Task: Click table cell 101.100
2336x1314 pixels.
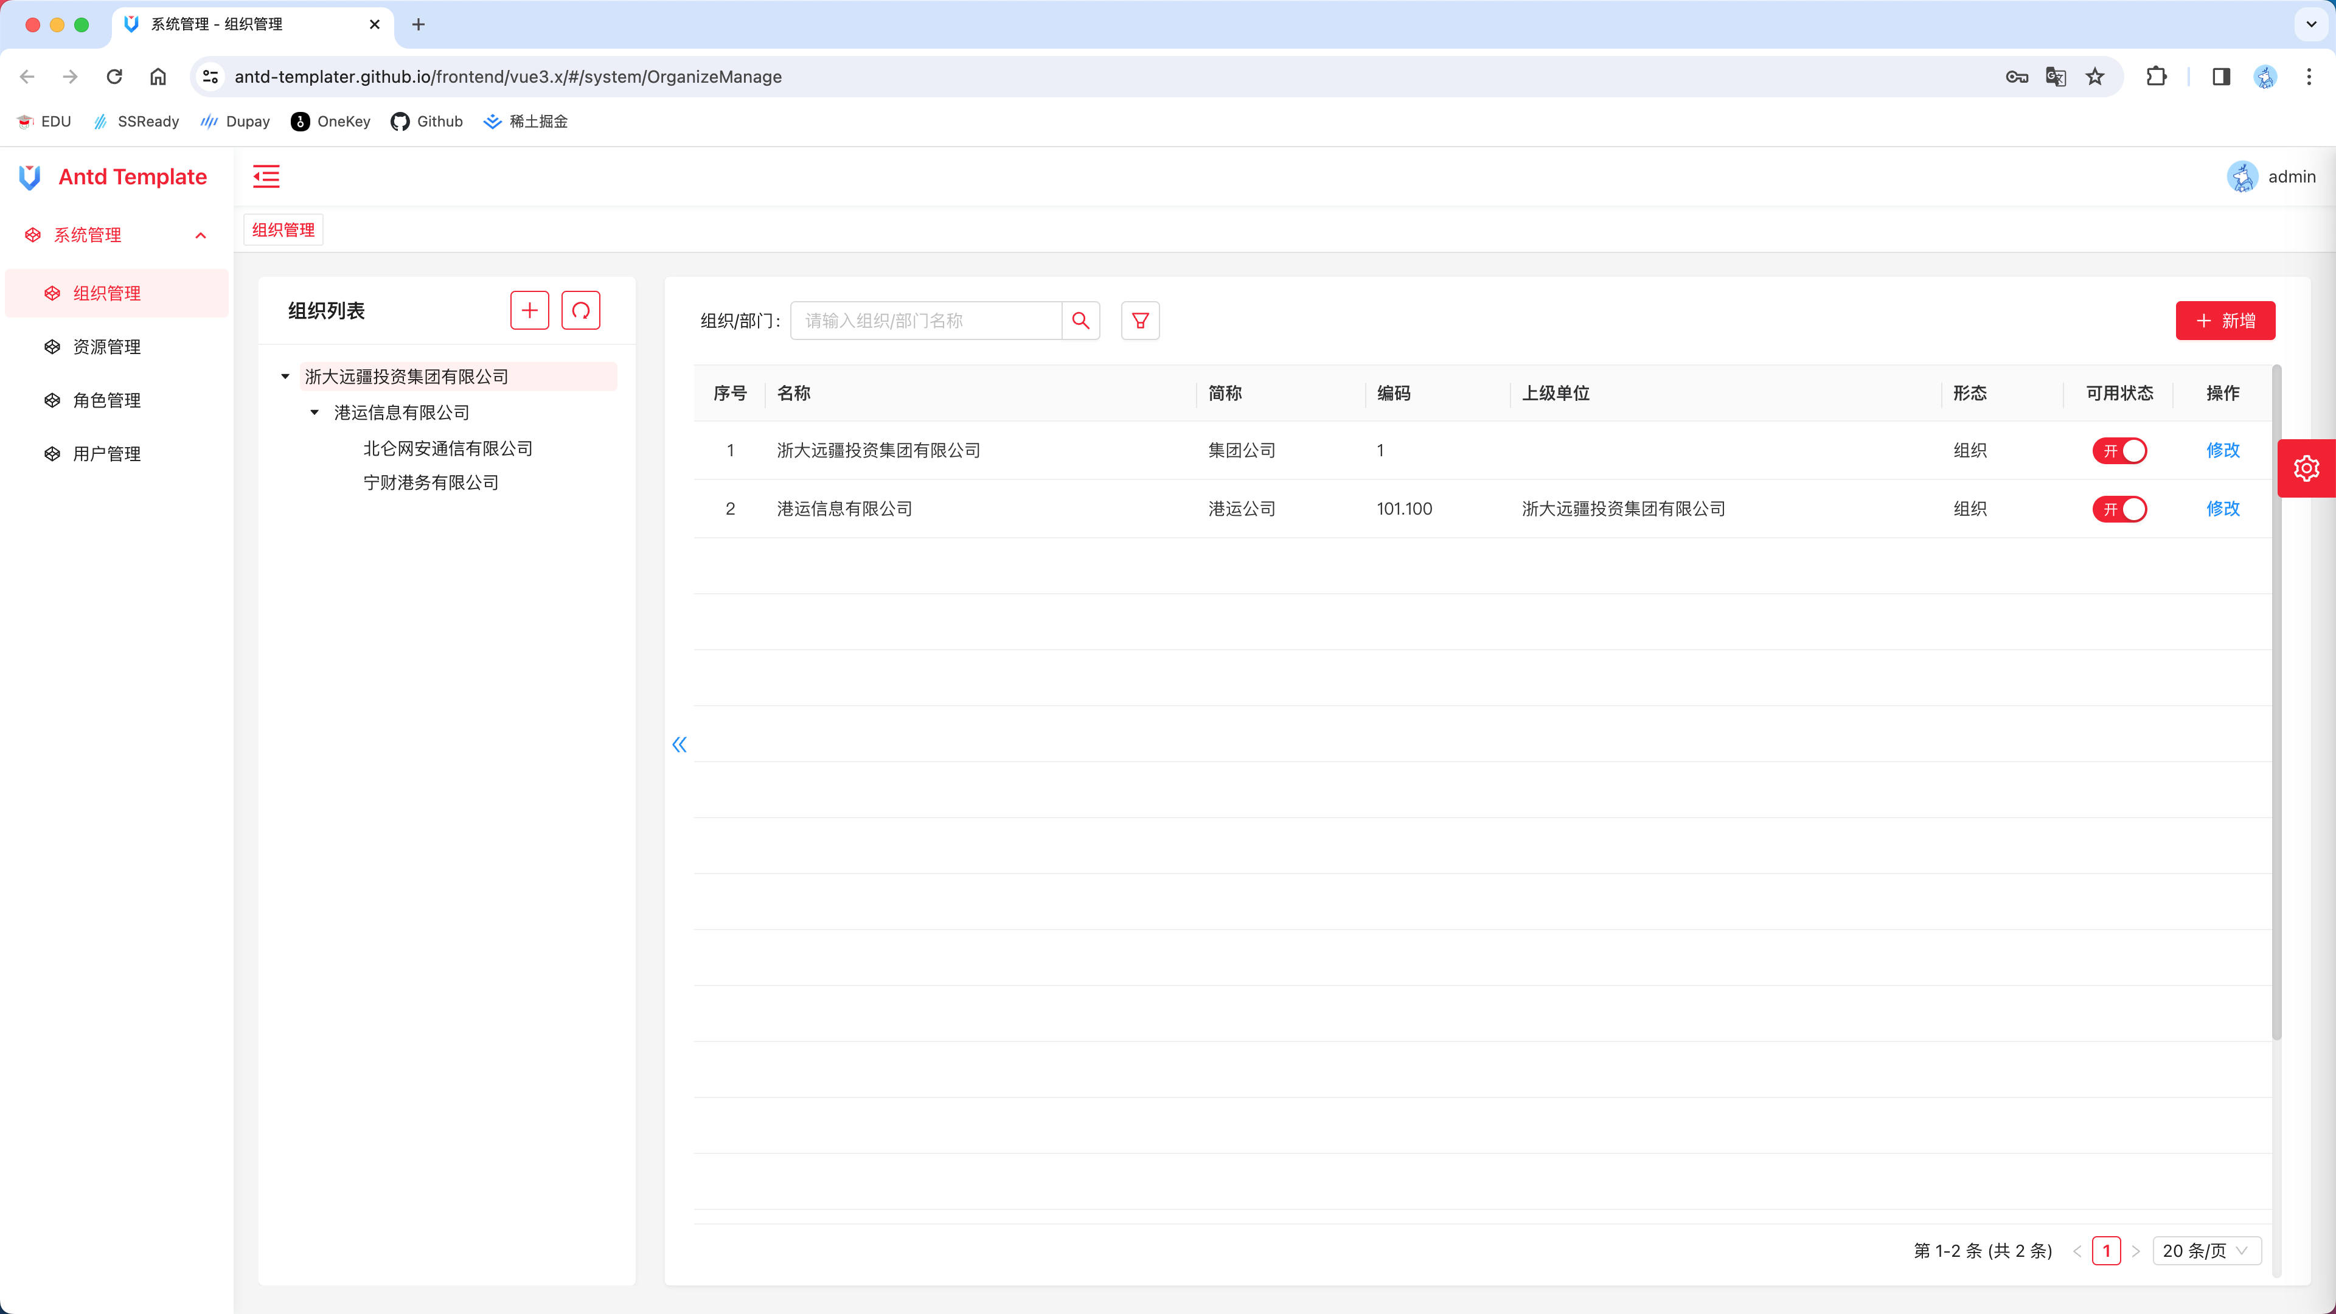Action: click(1404, 509)
